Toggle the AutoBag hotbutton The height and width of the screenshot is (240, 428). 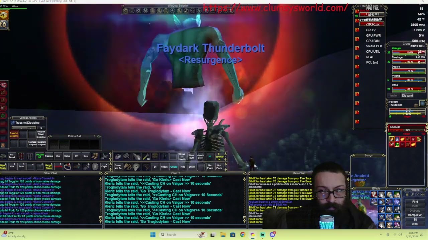coord(174,167)
